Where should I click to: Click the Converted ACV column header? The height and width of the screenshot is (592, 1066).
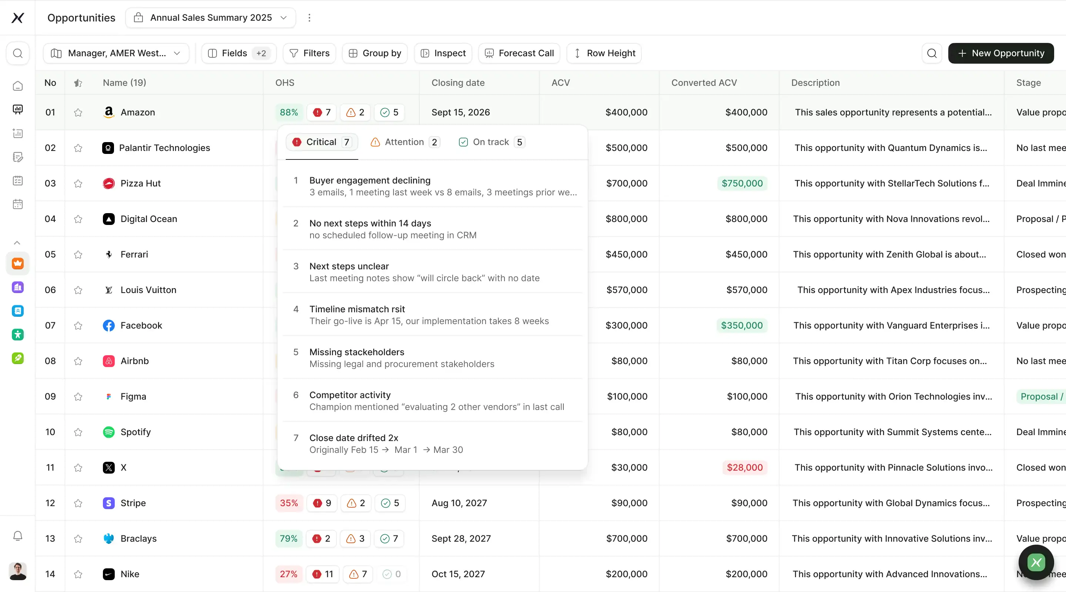704,83
